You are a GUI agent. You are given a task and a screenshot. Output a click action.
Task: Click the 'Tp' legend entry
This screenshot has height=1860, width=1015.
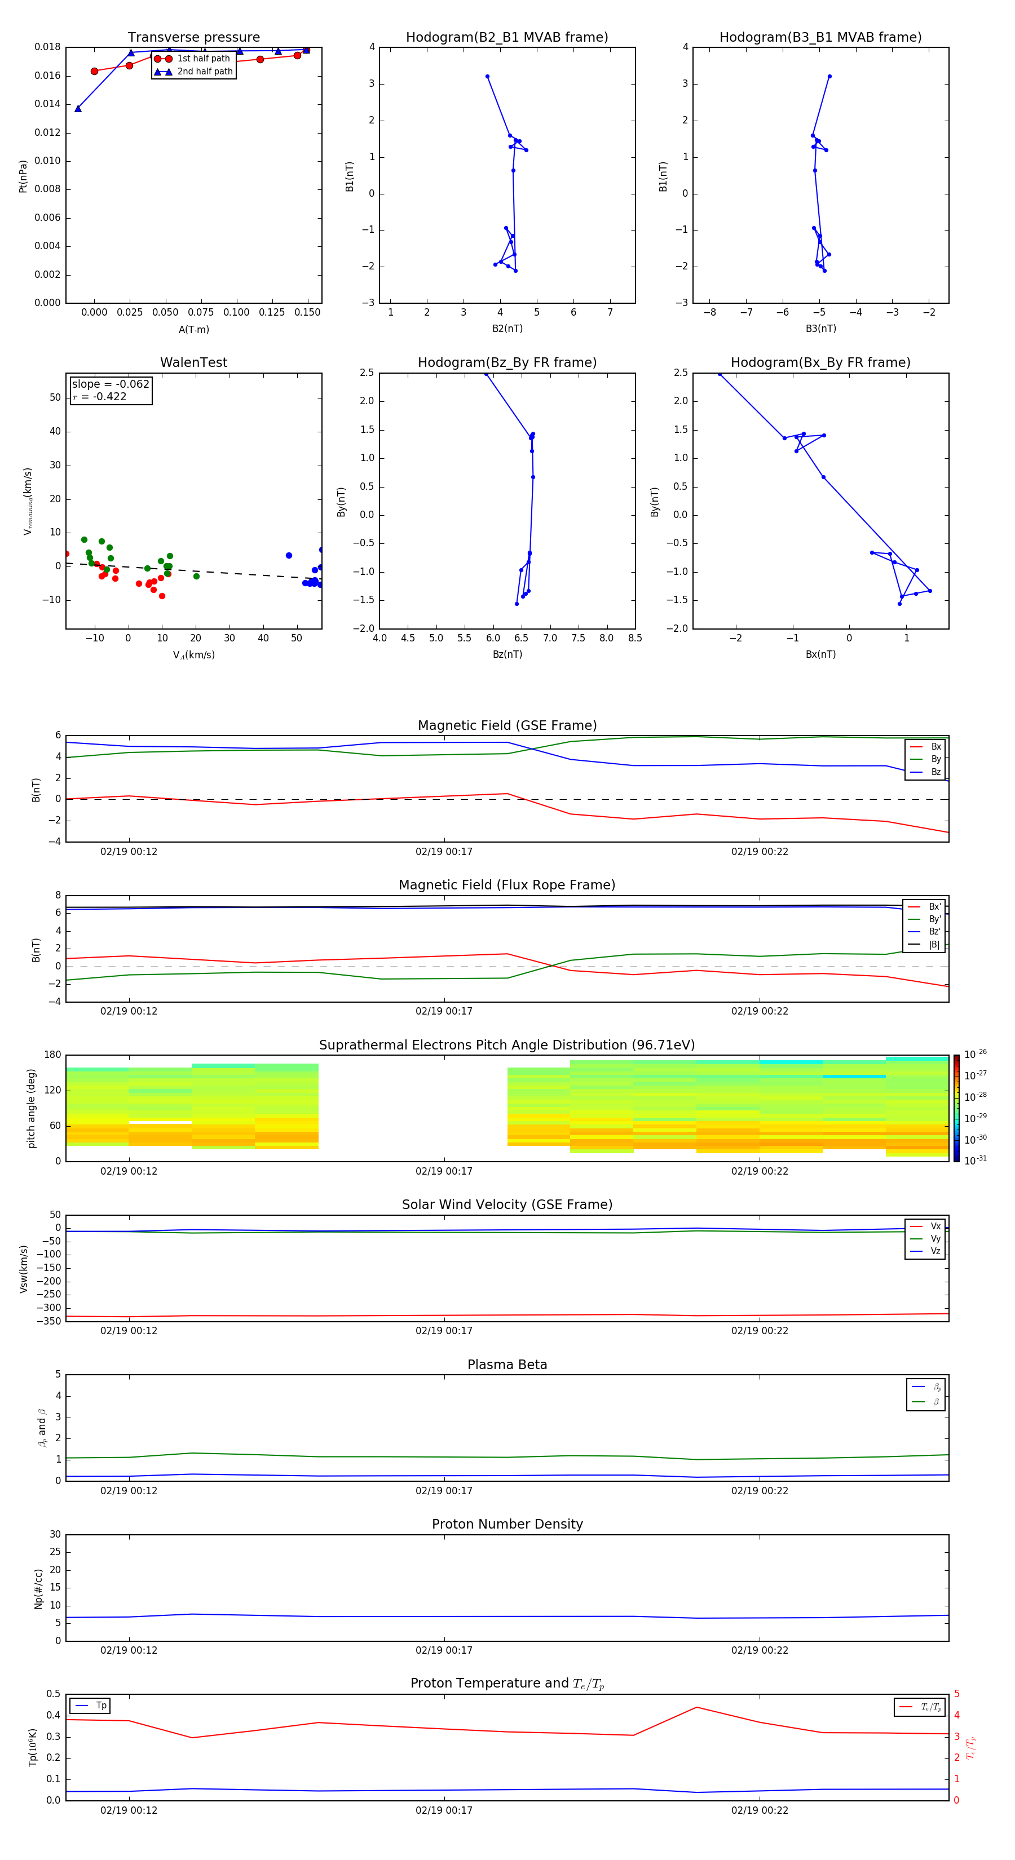(90, 1706)
